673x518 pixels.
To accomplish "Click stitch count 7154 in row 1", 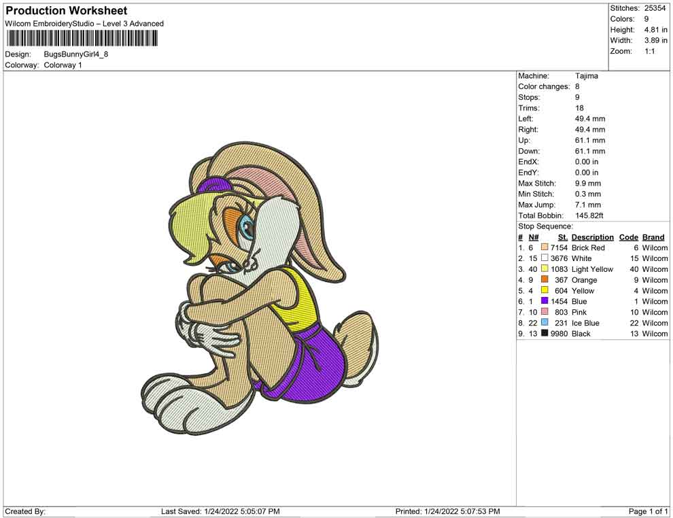I will point(559,247).
